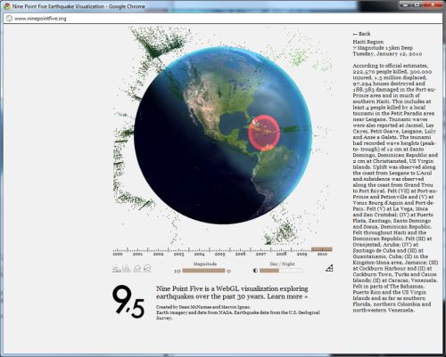Jump to 2002 on the timeline
Image resolution: width=446 pixels, height=357 pixels.
click(159, 254)
